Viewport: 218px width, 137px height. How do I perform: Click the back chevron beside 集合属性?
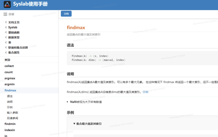coord(6,53)
